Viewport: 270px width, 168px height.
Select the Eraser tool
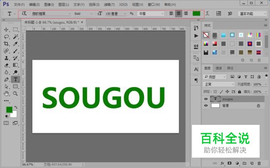click(x=6, y=65)
